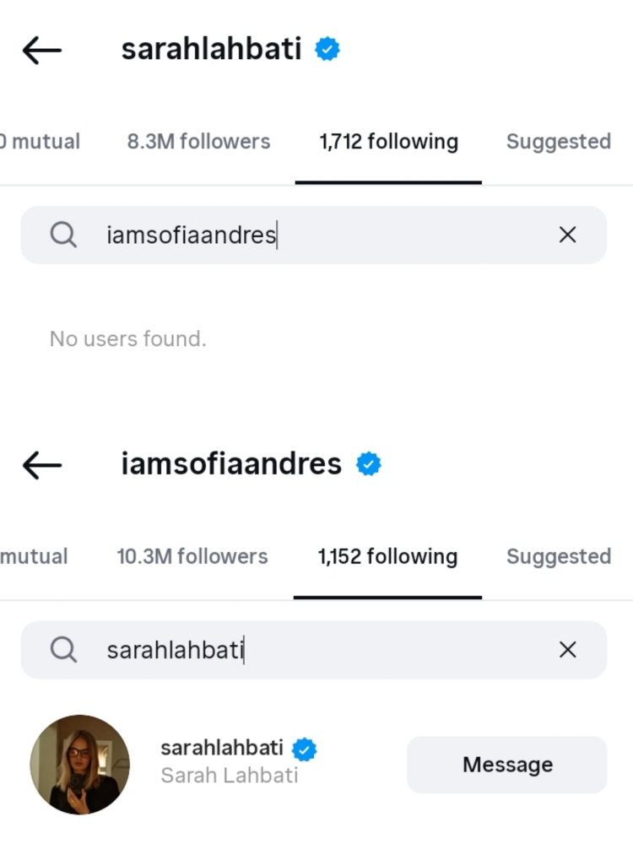633x844 pixels.
Task: Click verified badge next to iamsofiaandres header title
Action: (x=368, y=464)
